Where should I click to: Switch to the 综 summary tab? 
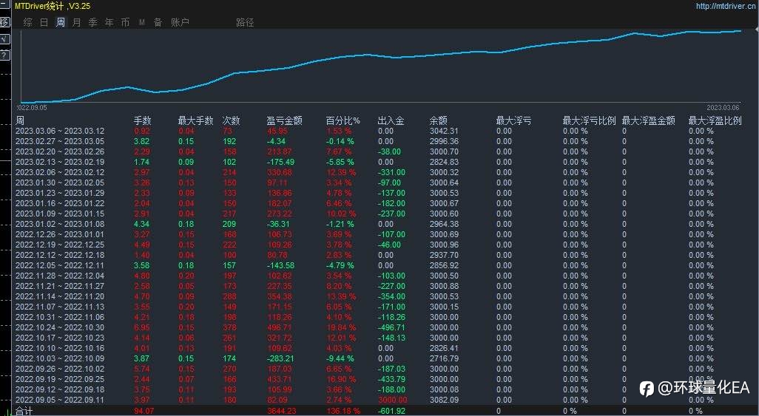click(x=28, y=22)
